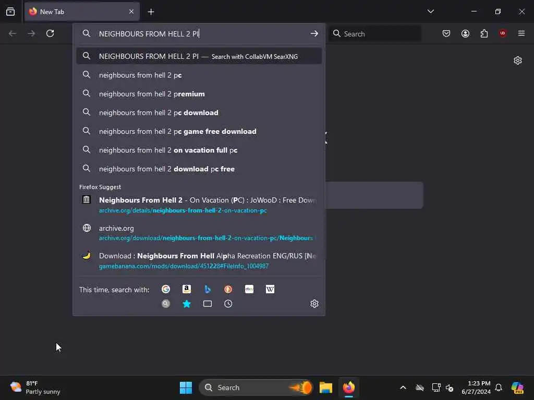Open the weather widget showing 81°F
Viewport: 534px width, 400px height.
point(35,387)
